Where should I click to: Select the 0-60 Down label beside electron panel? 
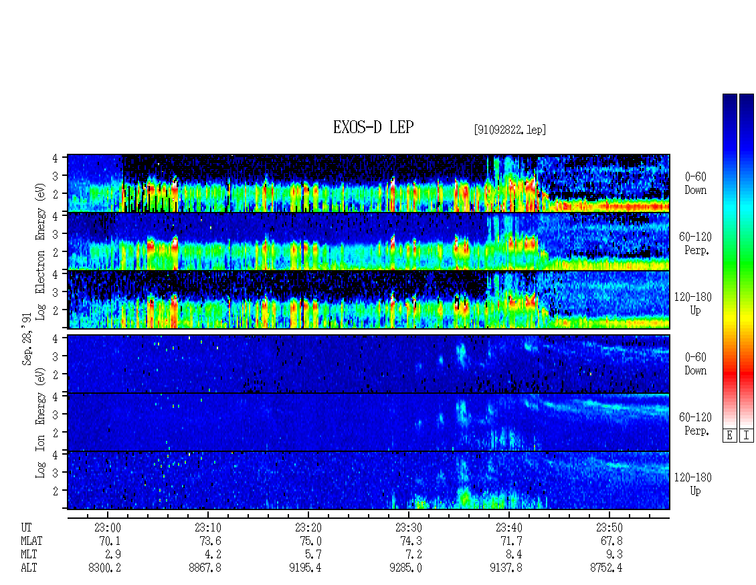coord(695,183)
